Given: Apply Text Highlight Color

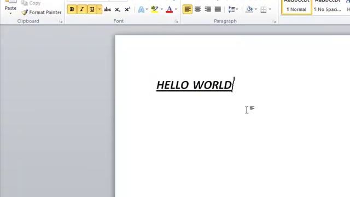Looking at the screenshot, I should click(154, 9).
